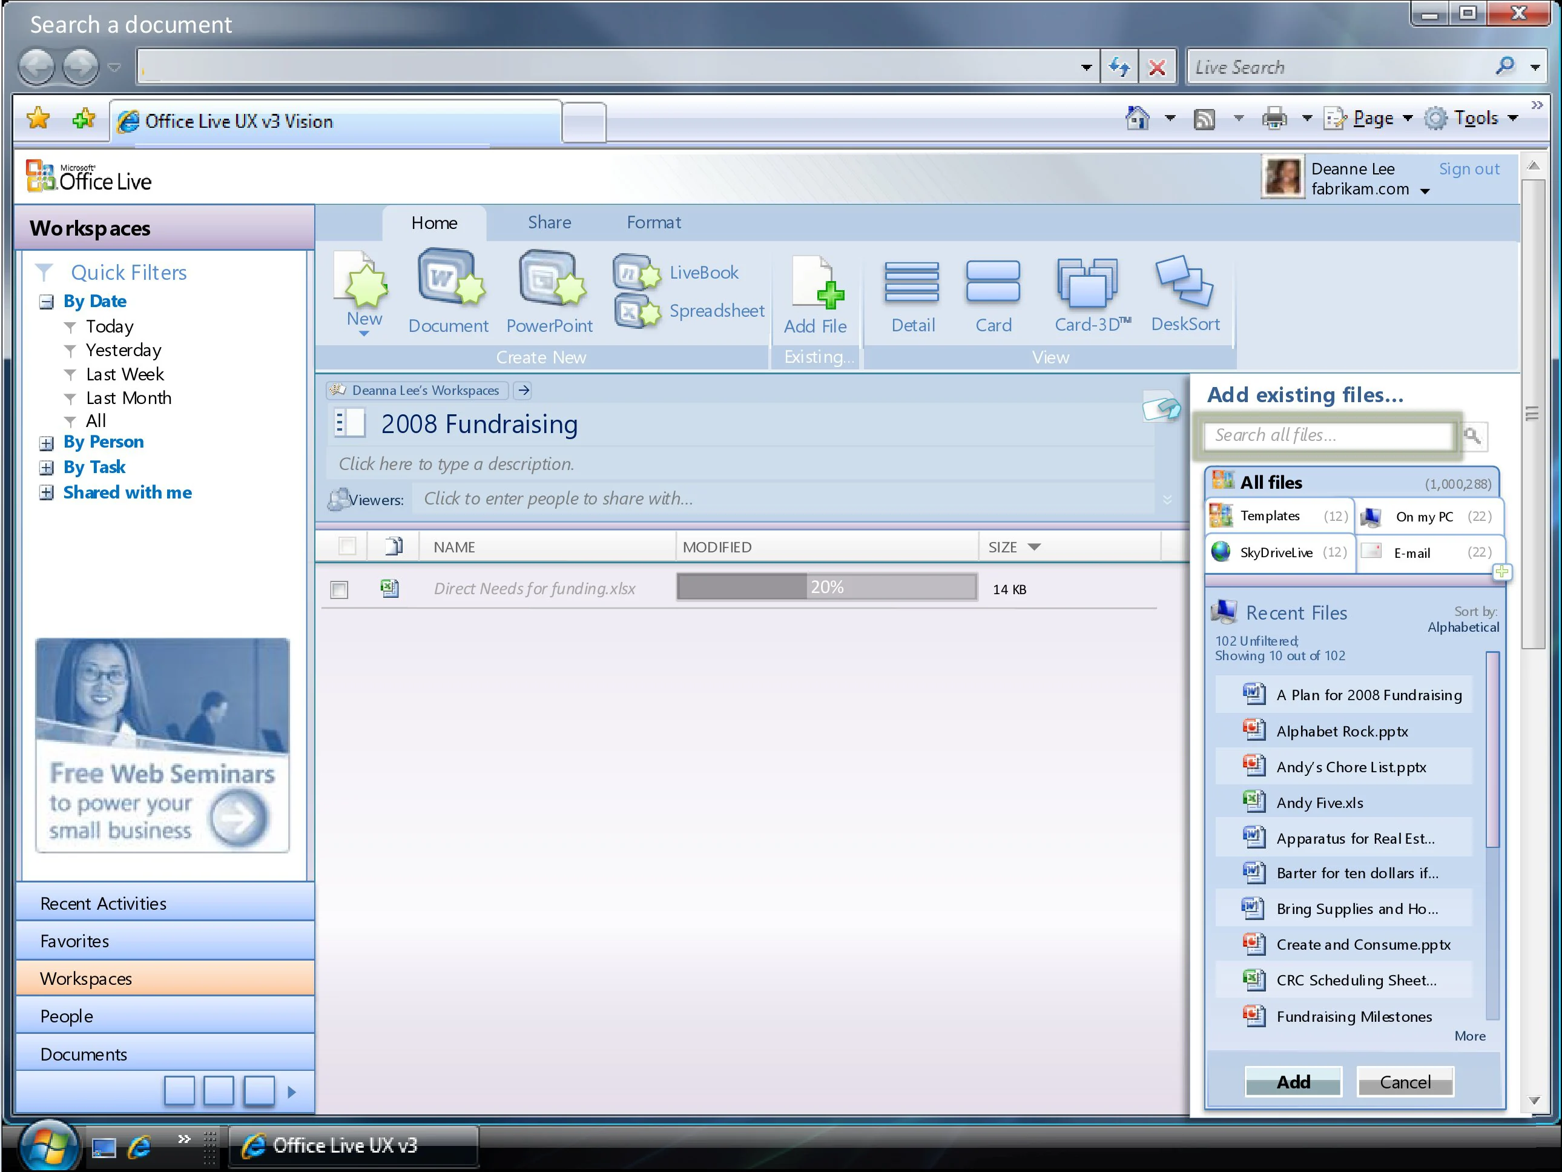Click the Excel icon of Direct Needs file
1562x1172 pixels.
390,588
